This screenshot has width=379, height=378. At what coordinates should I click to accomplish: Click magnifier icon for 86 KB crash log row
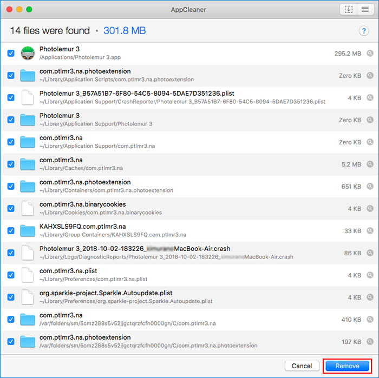(370, 253)
